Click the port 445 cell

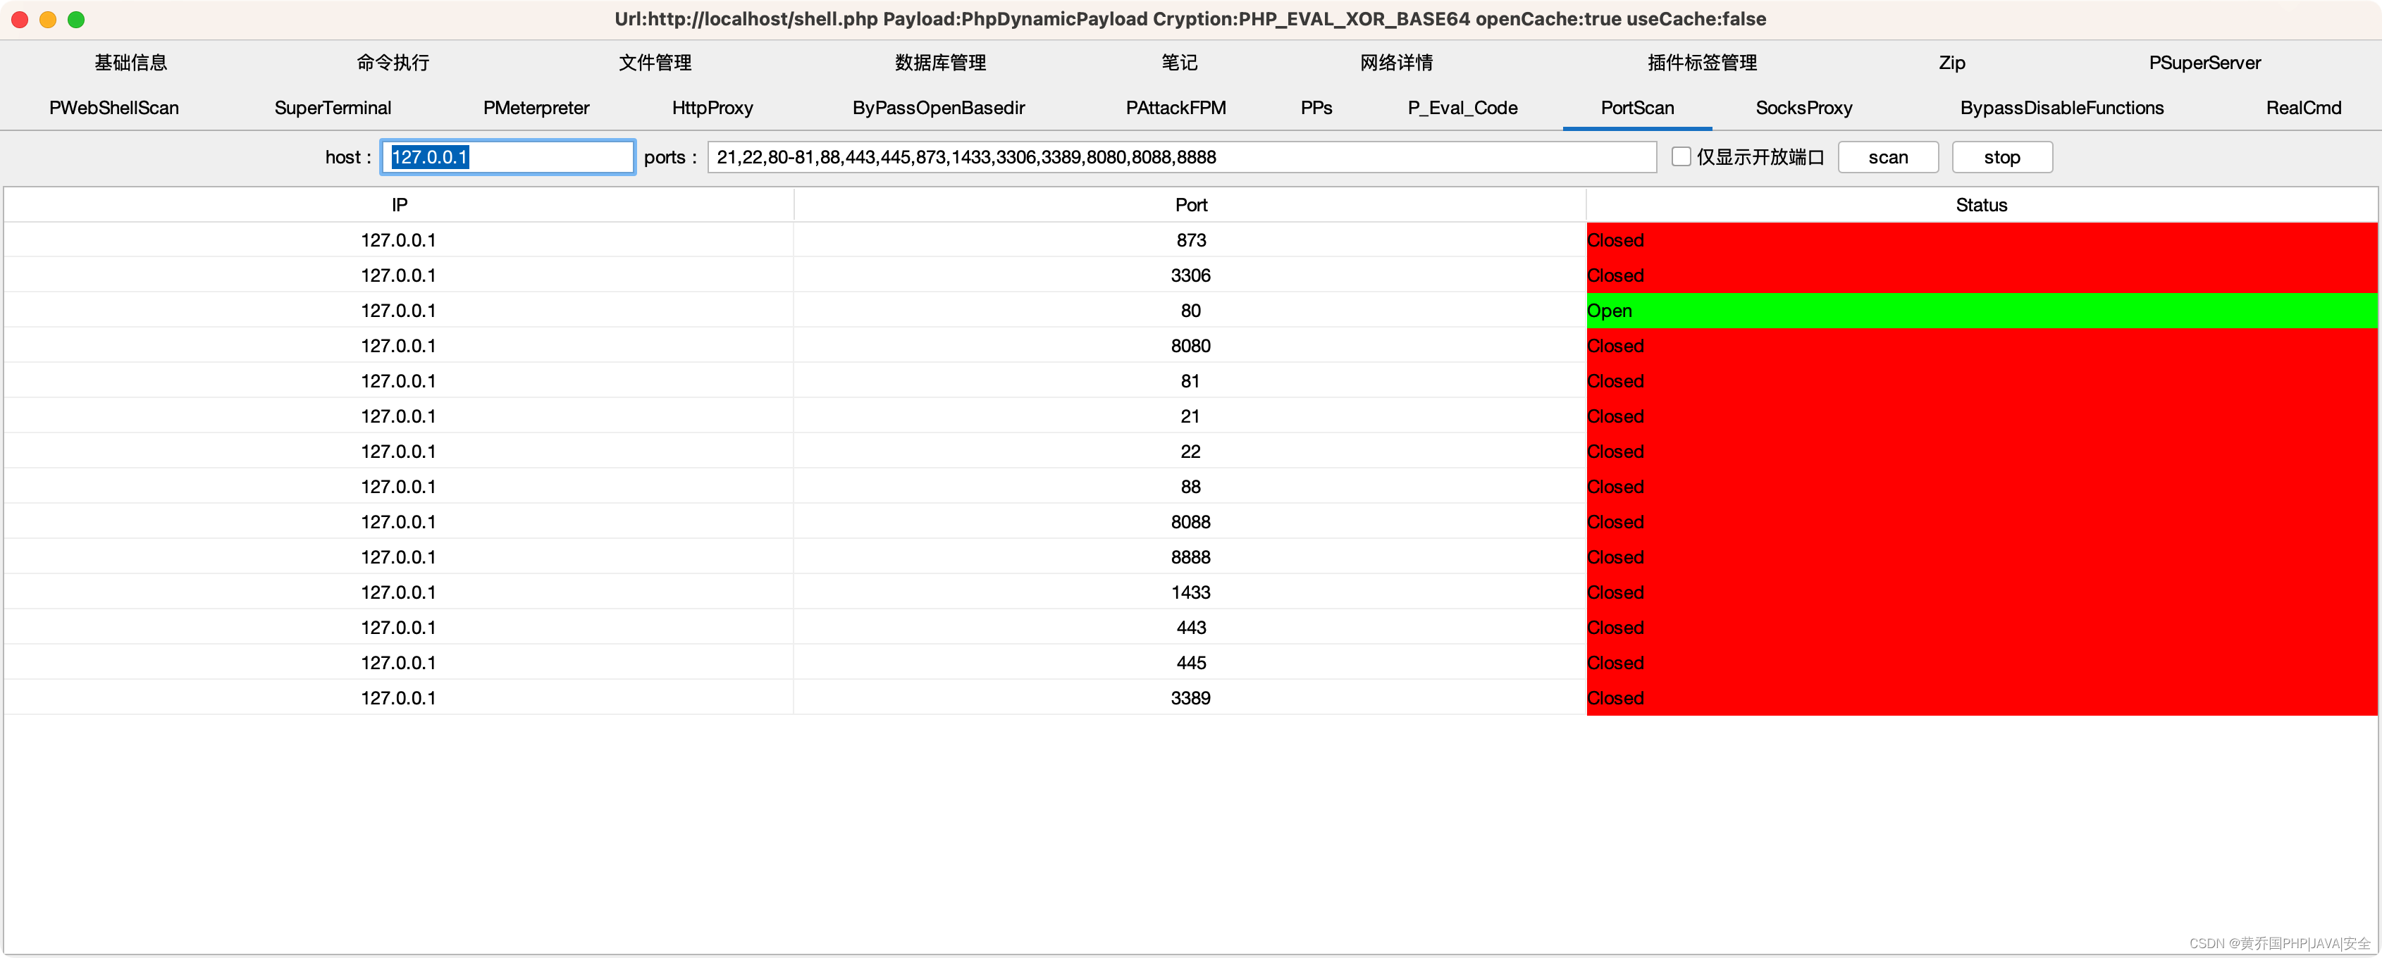click(1190, 662)
